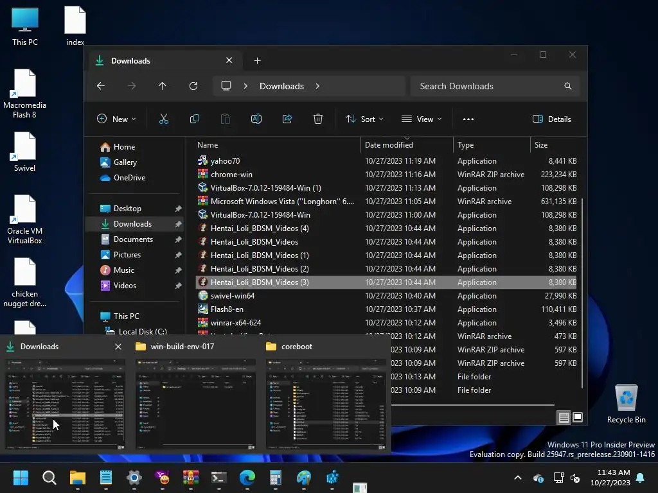Open the View dropdown menu
The image size is (658, 493).
422,119
